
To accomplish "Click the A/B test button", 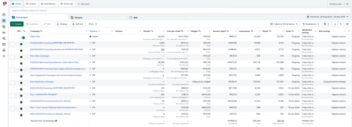I will tap(78, 24).
